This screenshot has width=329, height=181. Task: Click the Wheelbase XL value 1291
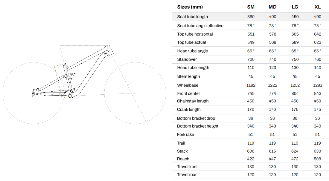click(317, 85)
